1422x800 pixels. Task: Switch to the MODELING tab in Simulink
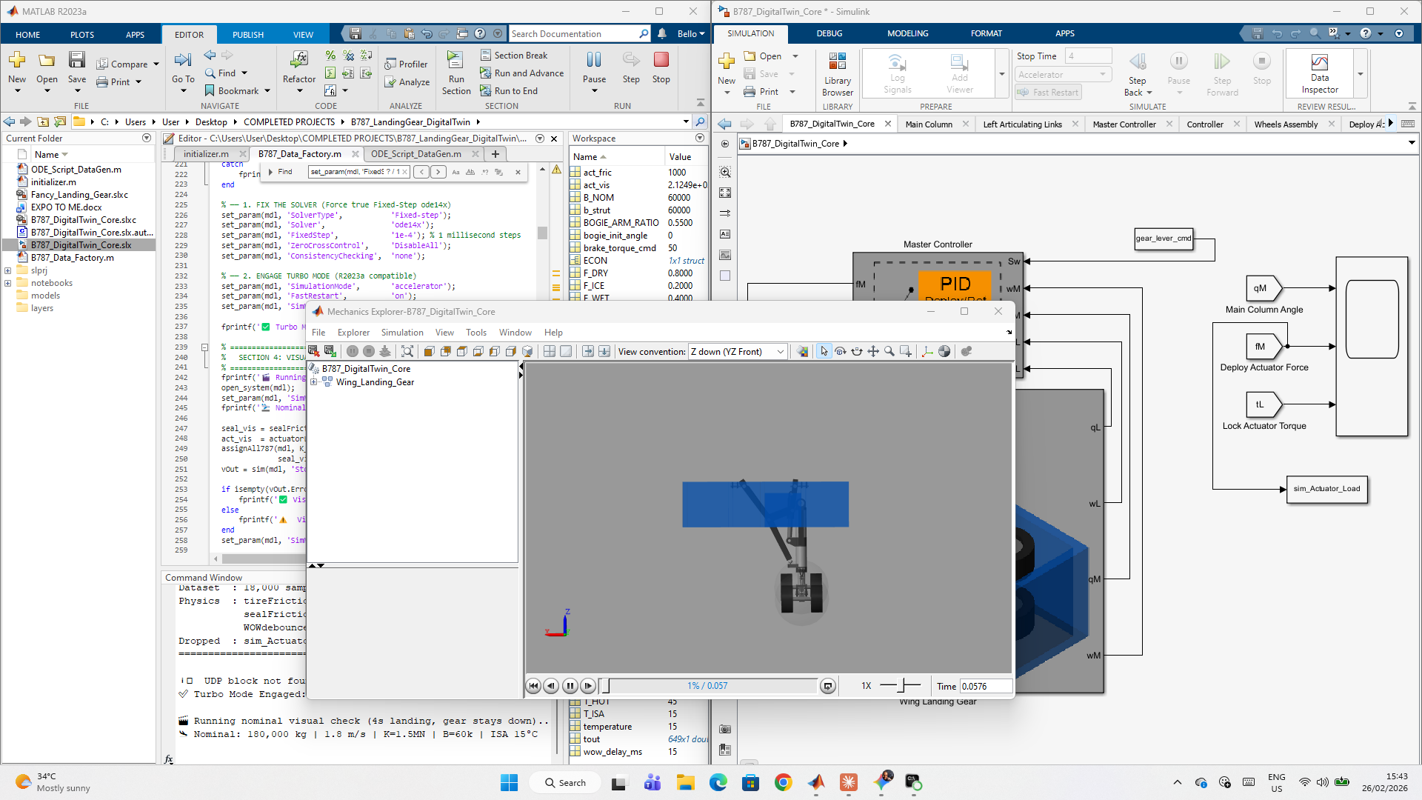tap(907, 33)
